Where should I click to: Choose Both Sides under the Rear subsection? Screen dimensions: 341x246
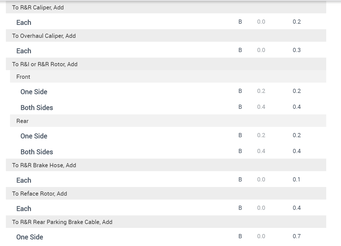[37, 152]
